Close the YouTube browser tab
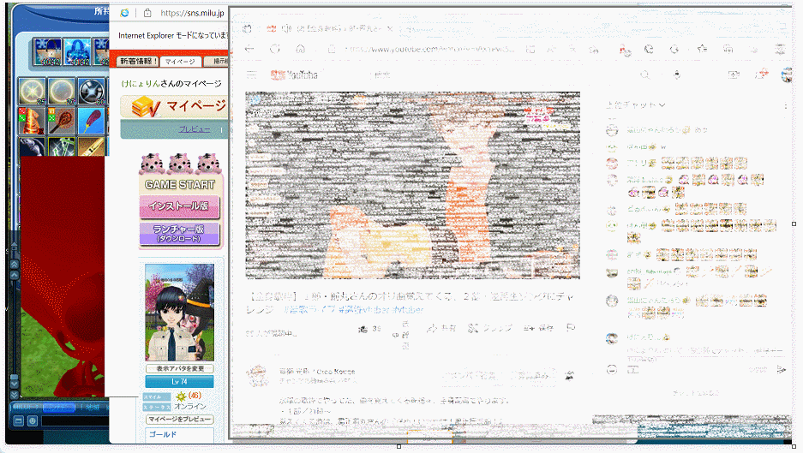Viewport: 803px width, 453px height. coord(390,28)
